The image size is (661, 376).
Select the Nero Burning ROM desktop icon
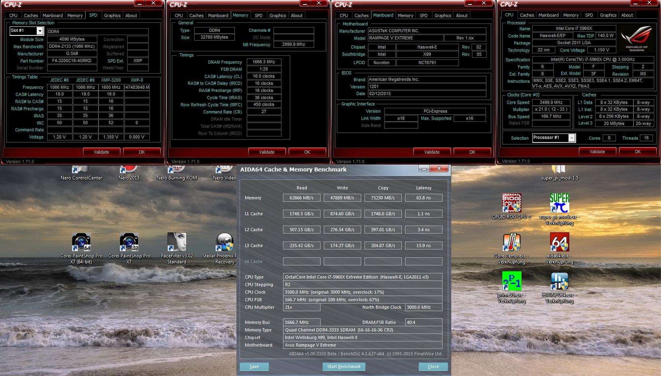[x=177, y=174]
